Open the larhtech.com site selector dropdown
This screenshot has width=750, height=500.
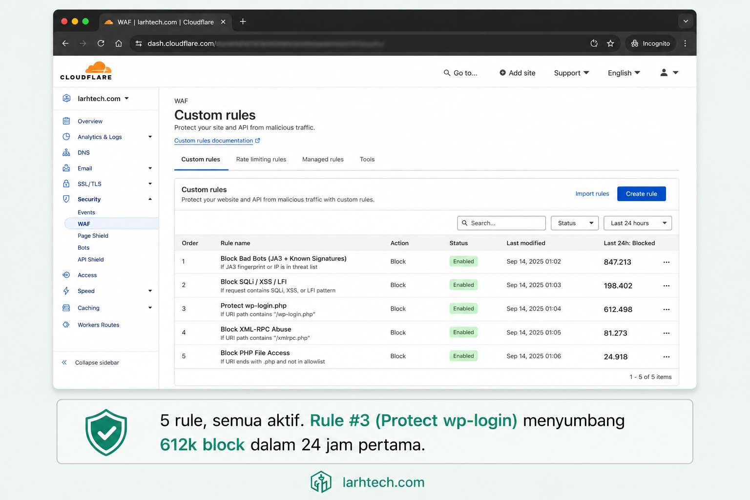click(103, 99)
